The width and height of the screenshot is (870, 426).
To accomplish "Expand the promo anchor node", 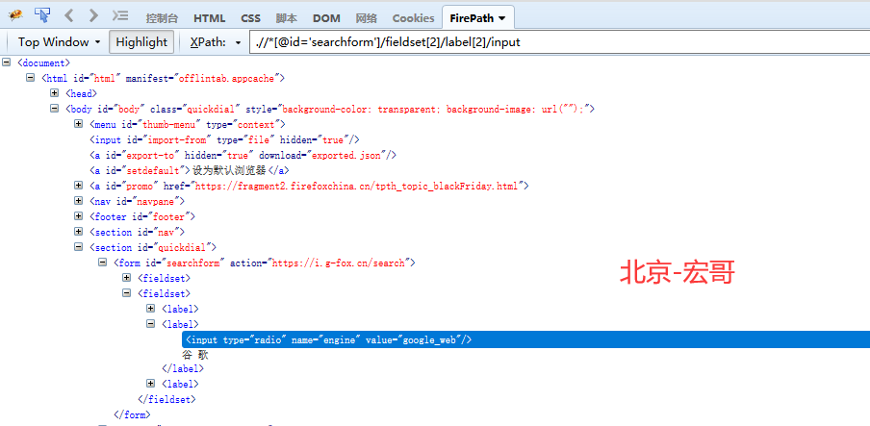I will click(78, 186).
